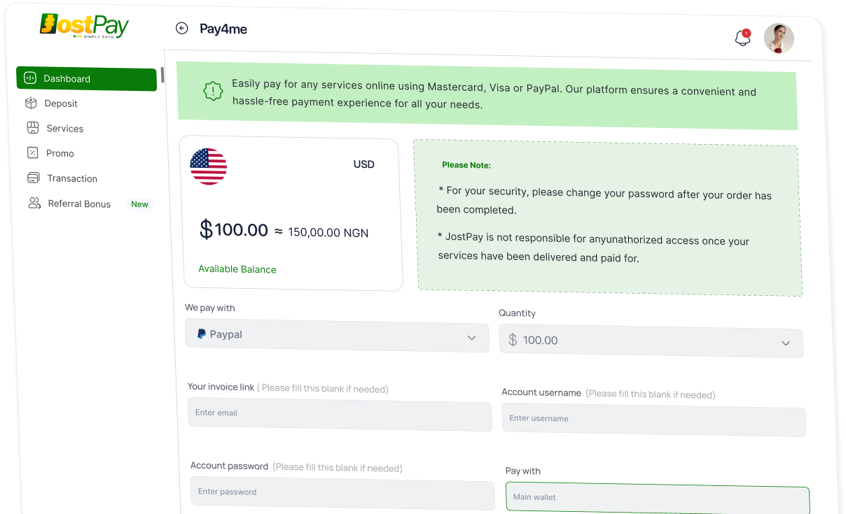Click the invoice link input field
846x514 pixels.
[340, 415]
